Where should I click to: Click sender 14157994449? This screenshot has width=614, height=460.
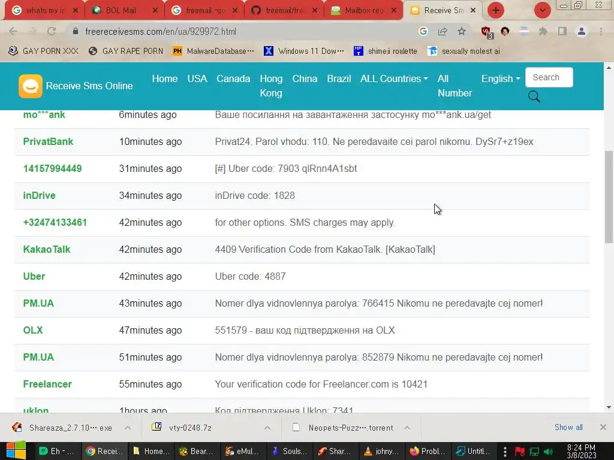[x=53, y=168]
